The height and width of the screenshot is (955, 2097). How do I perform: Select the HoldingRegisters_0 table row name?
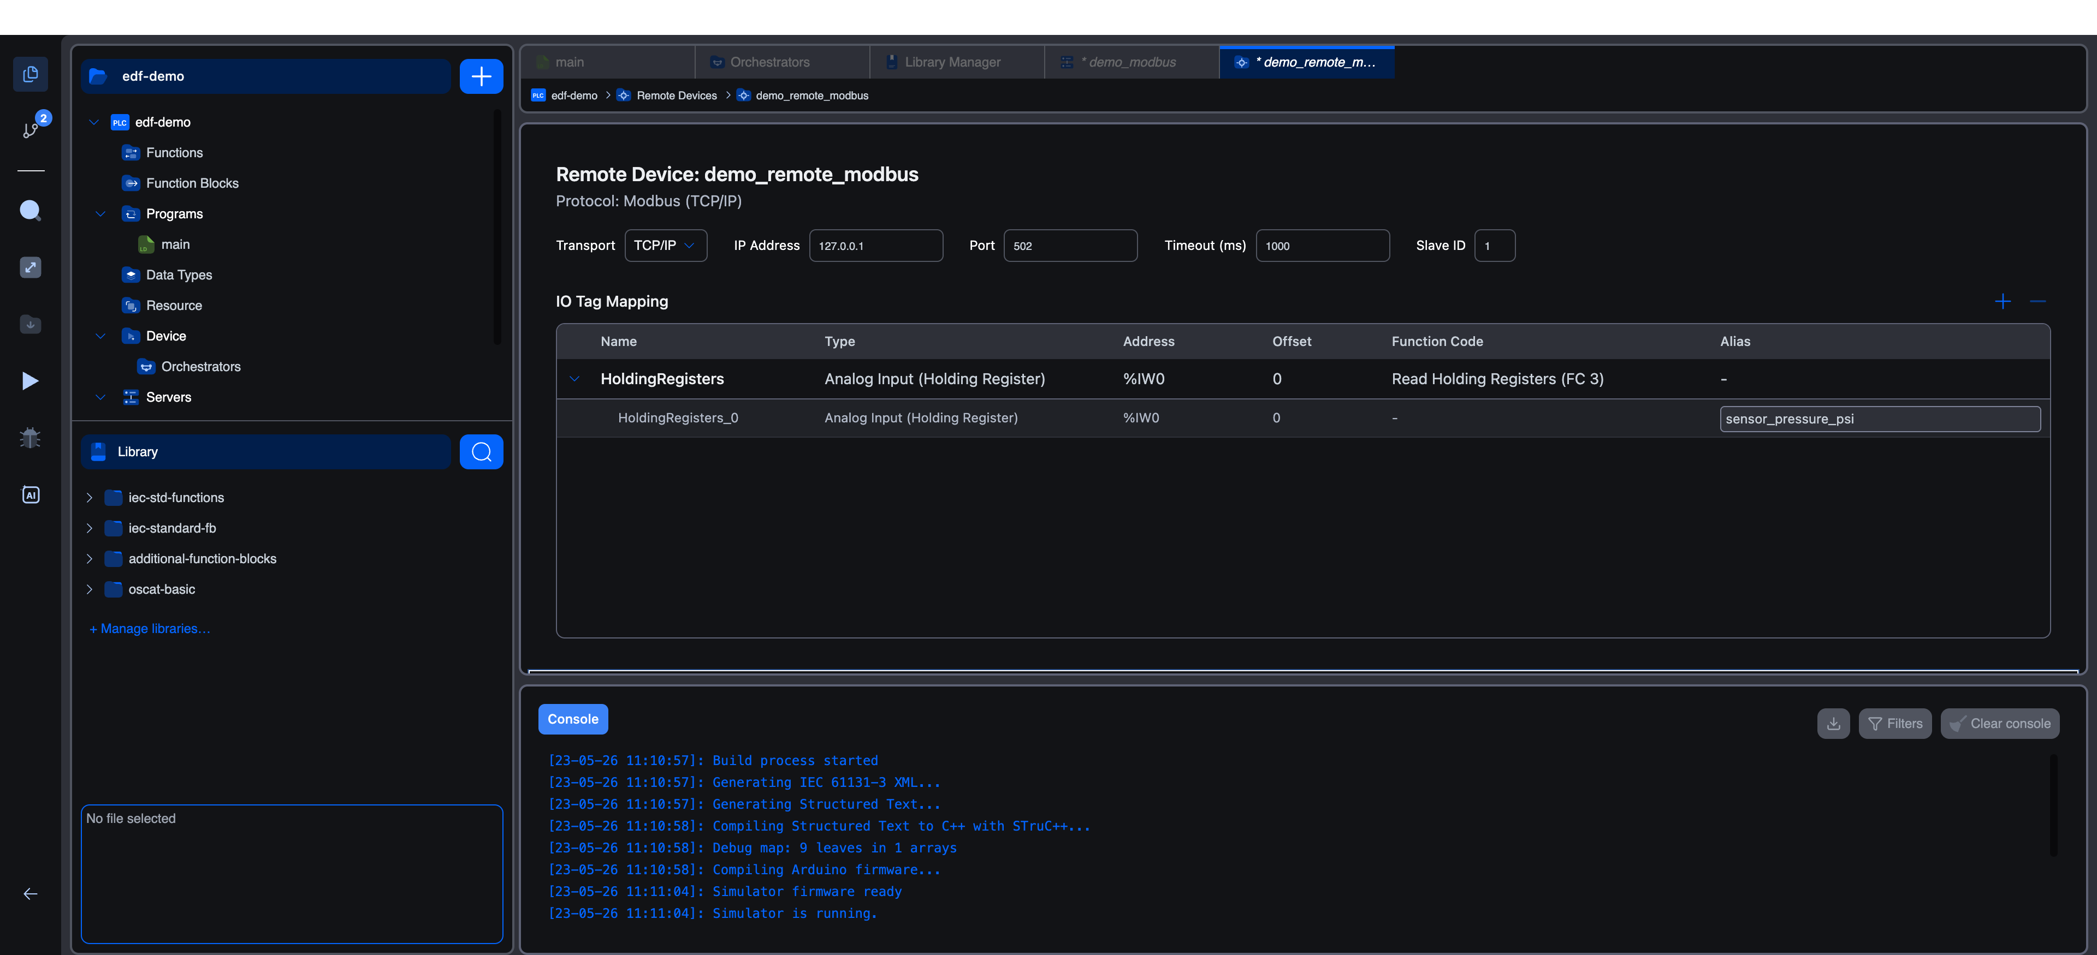678,418
